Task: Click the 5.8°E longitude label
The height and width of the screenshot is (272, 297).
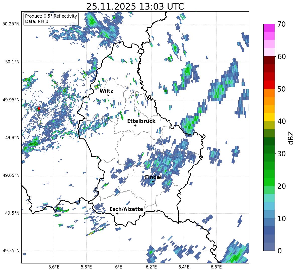Action: pos(86,267)
